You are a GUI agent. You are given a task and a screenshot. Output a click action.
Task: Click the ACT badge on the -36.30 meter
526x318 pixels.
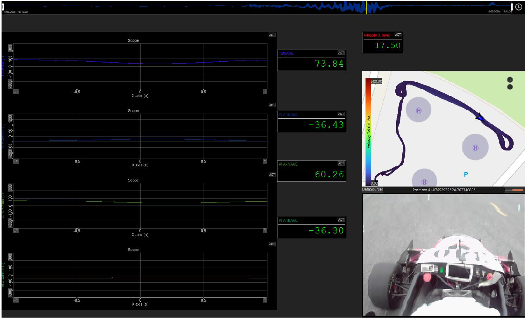tap(341, 220)
